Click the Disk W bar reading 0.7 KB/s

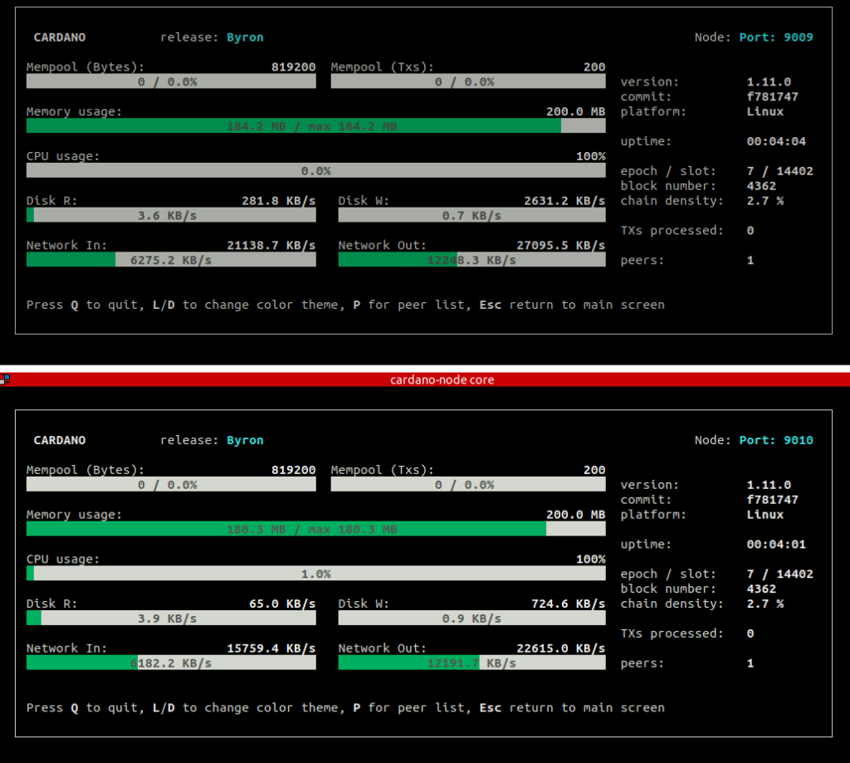471,215
